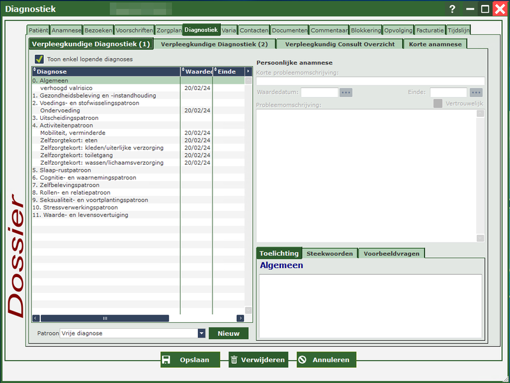Expand the Patroon dropdown list

pos(202,333)
